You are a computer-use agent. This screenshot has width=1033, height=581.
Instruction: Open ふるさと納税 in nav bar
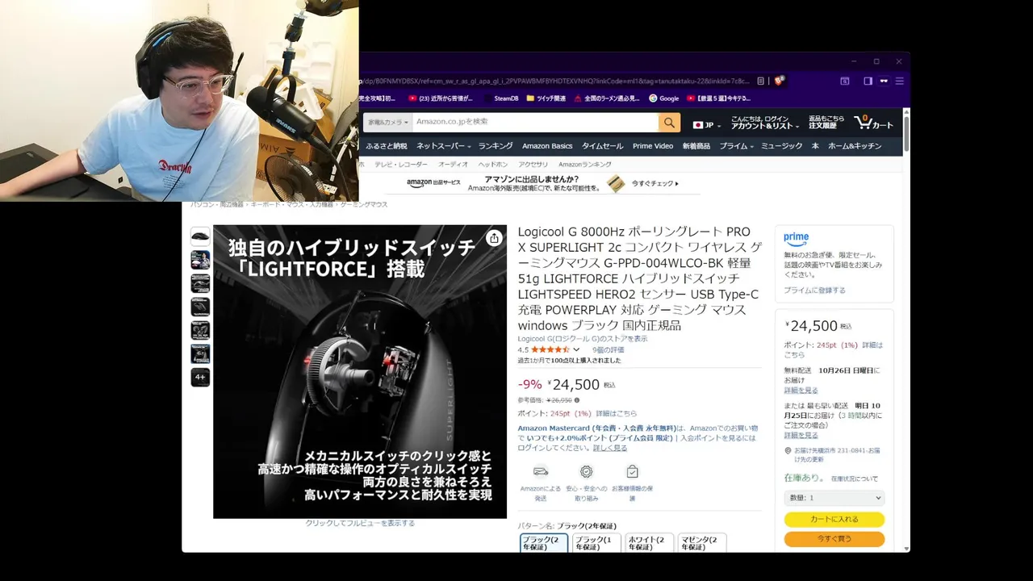pyautogui.click(x=387, y=146)
